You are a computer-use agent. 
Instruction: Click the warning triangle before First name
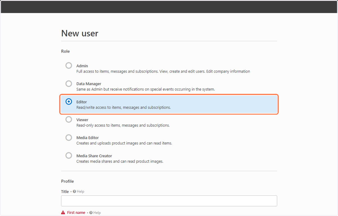pyautogui.click(x=63, y=213)
